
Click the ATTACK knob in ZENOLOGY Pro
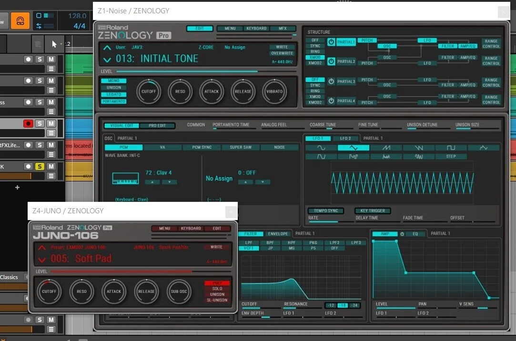[x=212, y=91]
